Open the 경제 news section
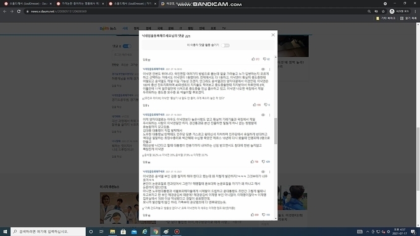 click(x=148, y=28)
